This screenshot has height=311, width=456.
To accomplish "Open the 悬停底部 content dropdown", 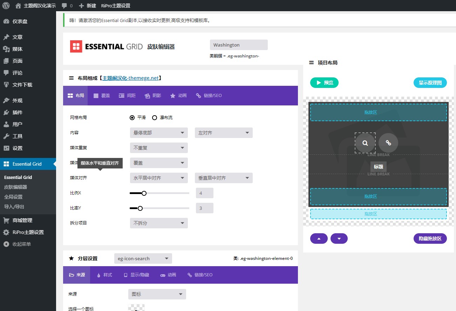I will (159, 133).
